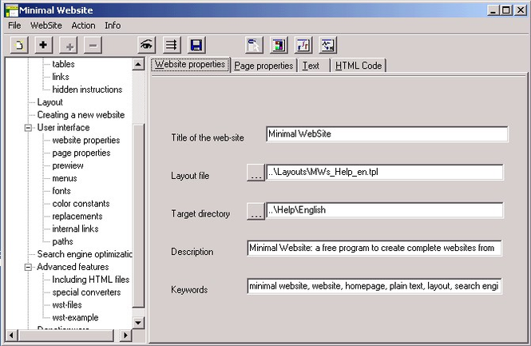This screenshot has width=531, height=346.
Task: Click the tree scroll left arrow
Action: (x=11, y=335)
